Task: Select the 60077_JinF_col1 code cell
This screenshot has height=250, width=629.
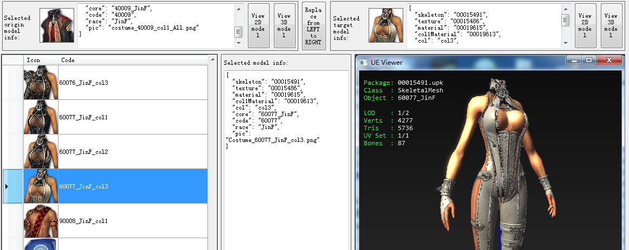Action: (133, 117)
